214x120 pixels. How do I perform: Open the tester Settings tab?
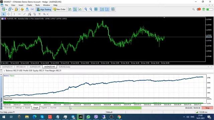pyautogui.click(x=18, y=108)
